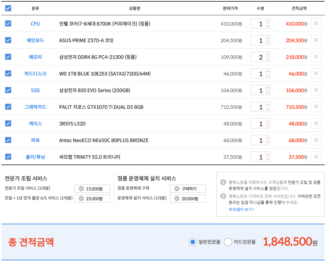The image size is (326, 261).
Task: Uncheck the 쿨러/튜닝 row checkbox
Action: tap(8, 157)
